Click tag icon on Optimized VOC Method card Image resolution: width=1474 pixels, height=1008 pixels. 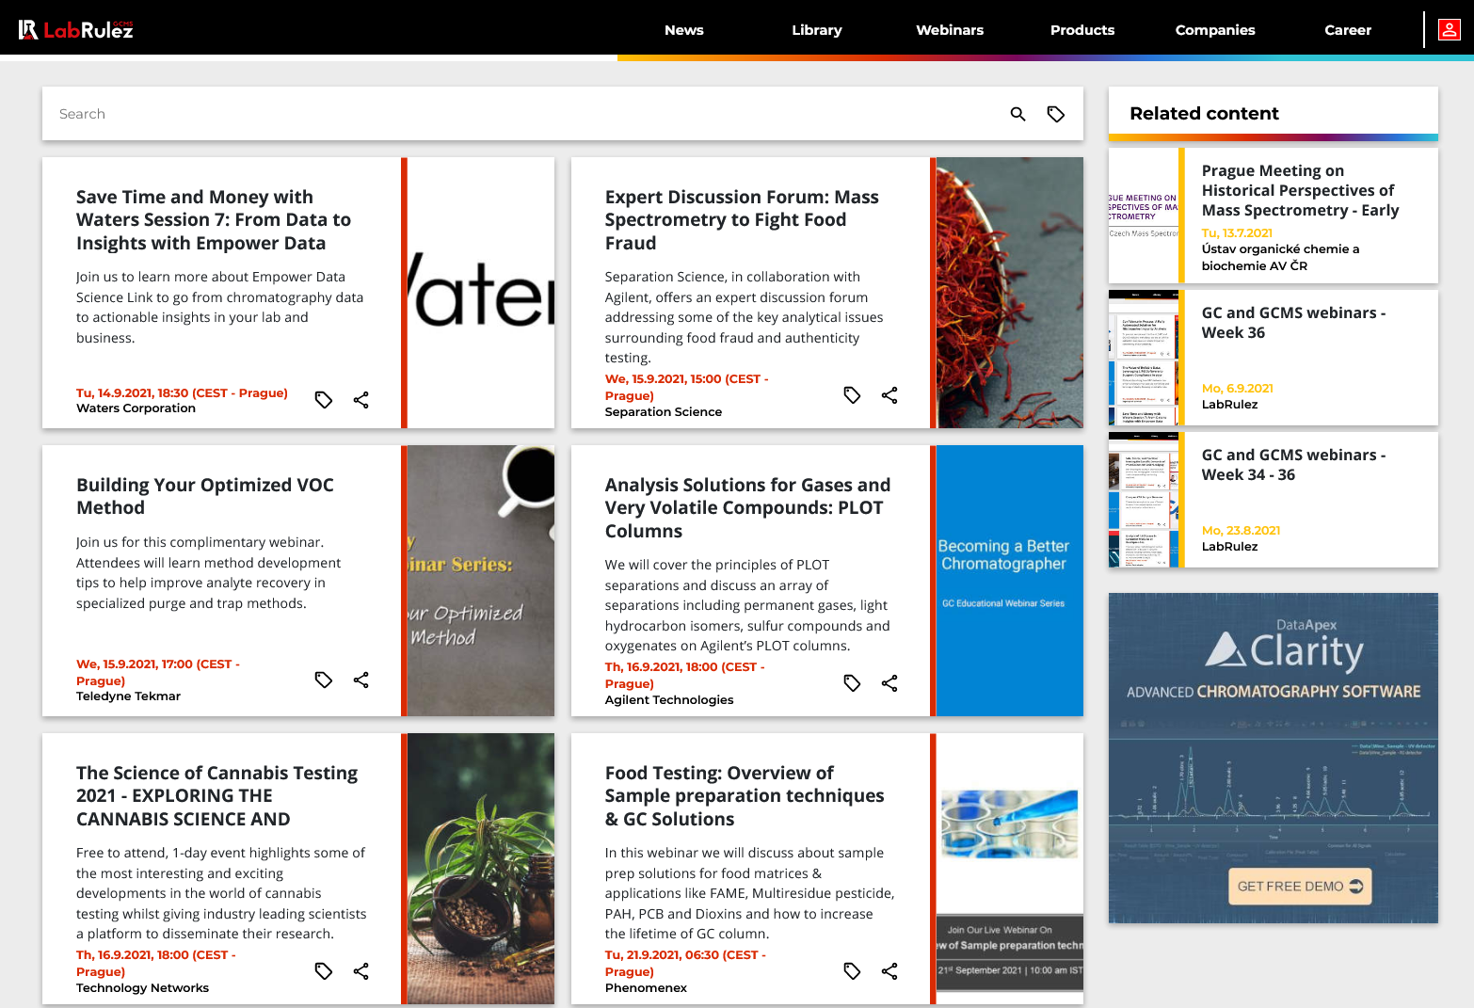[324, 680]
